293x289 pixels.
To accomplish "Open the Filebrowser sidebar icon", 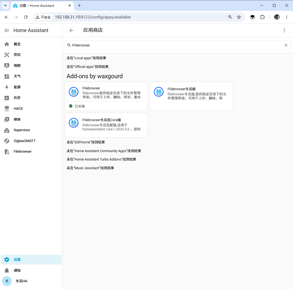I will 7,152.
